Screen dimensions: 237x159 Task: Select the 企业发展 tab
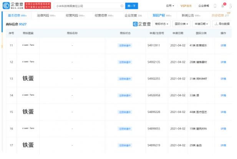click(x=134, y=15)
